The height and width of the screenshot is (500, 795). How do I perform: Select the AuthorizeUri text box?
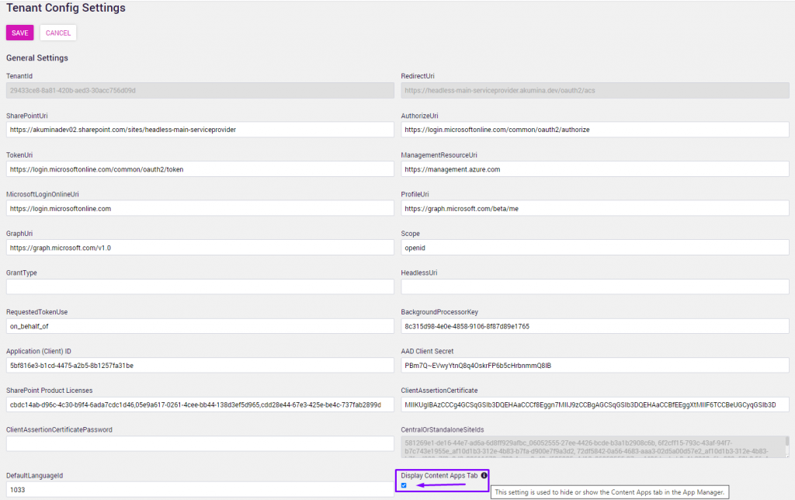coord(594,130)
